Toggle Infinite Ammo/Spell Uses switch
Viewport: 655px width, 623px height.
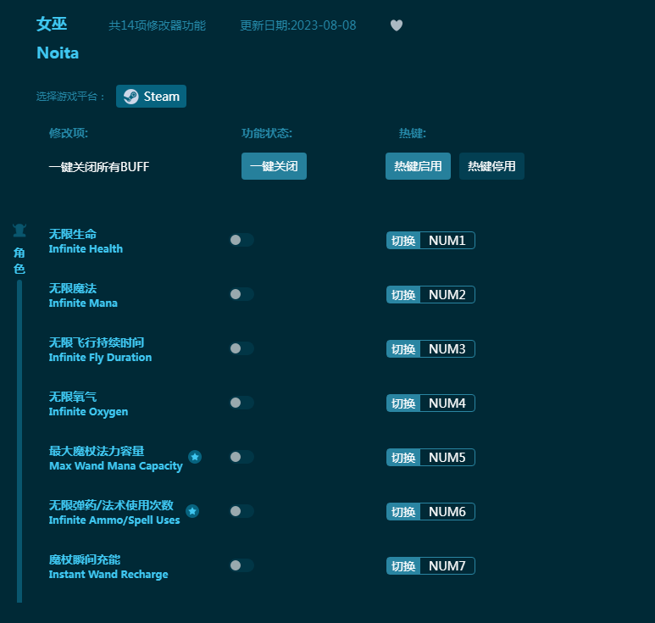click(241, 511)
